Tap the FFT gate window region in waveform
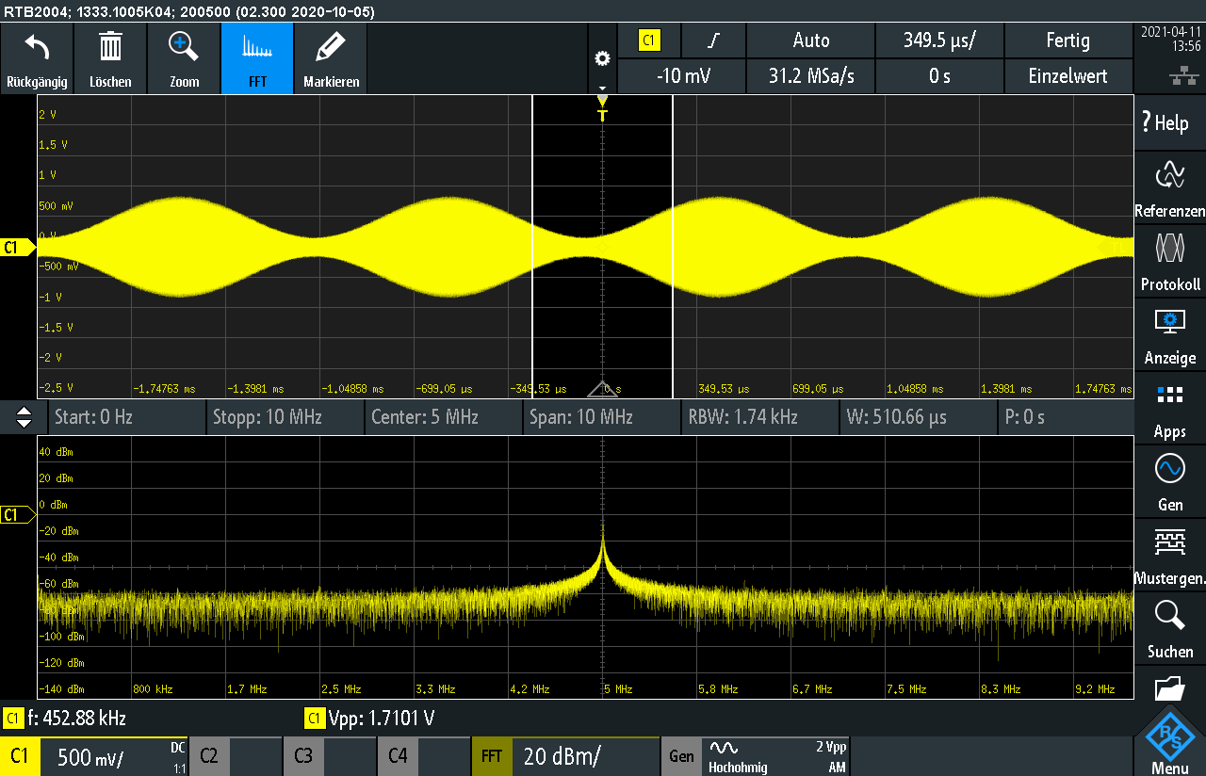 pos(603,246)
